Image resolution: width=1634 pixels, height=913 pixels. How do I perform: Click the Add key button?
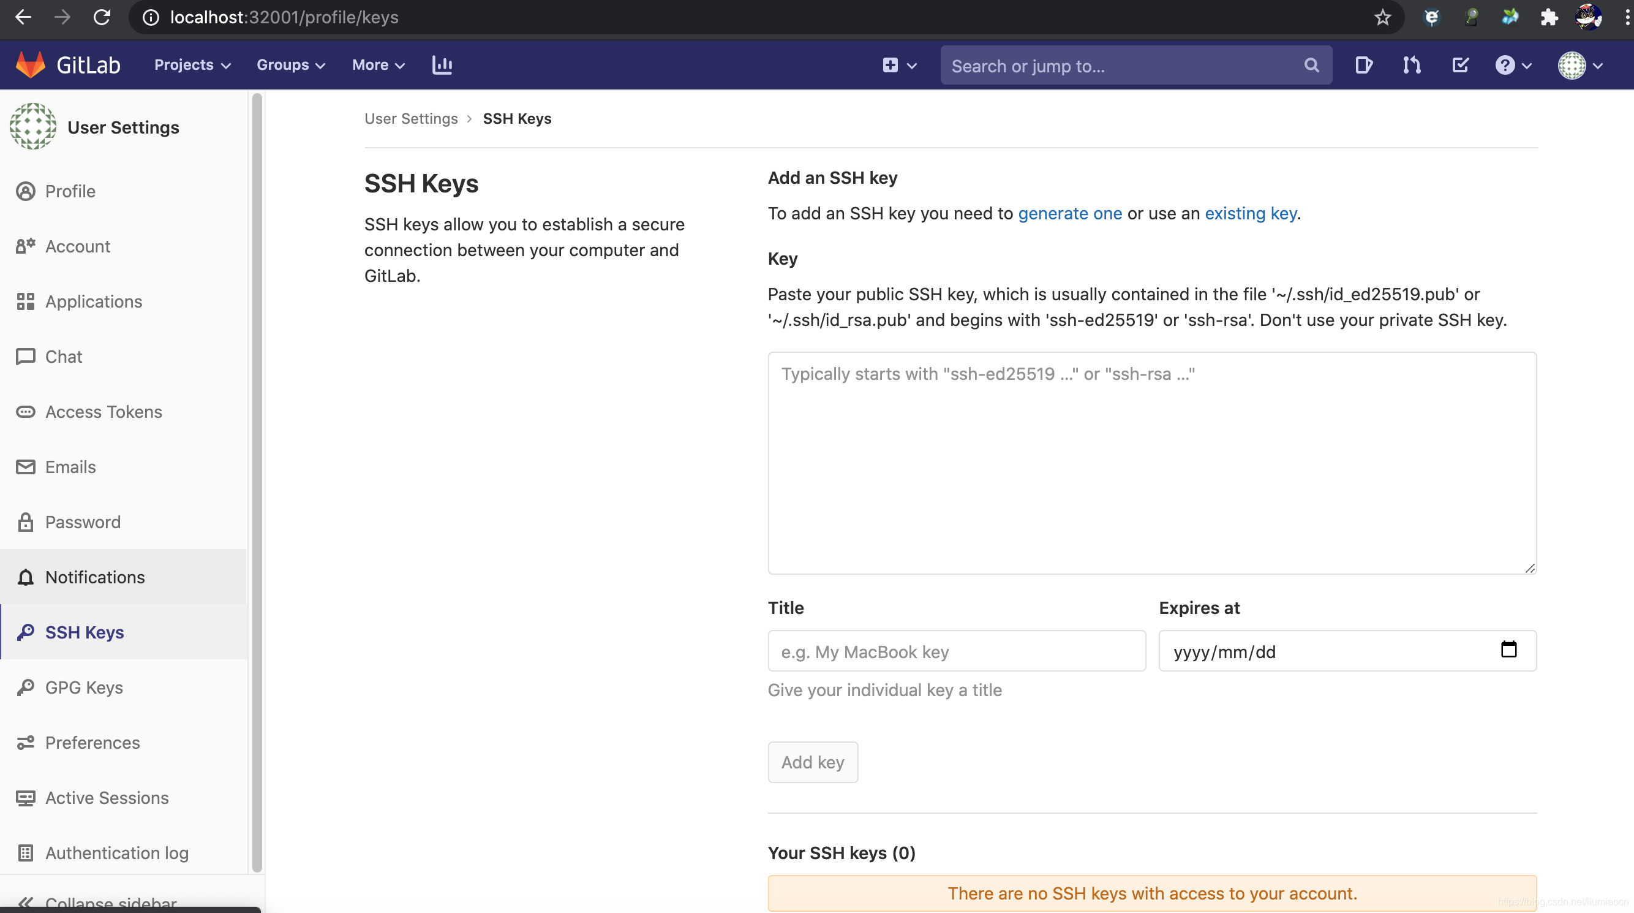[x=813, y=762]
